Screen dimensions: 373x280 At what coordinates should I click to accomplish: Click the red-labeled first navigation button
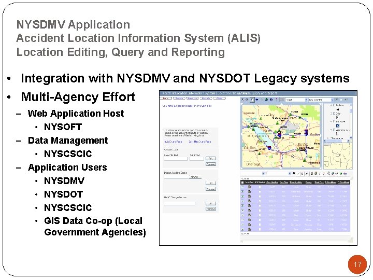(166, 98)
